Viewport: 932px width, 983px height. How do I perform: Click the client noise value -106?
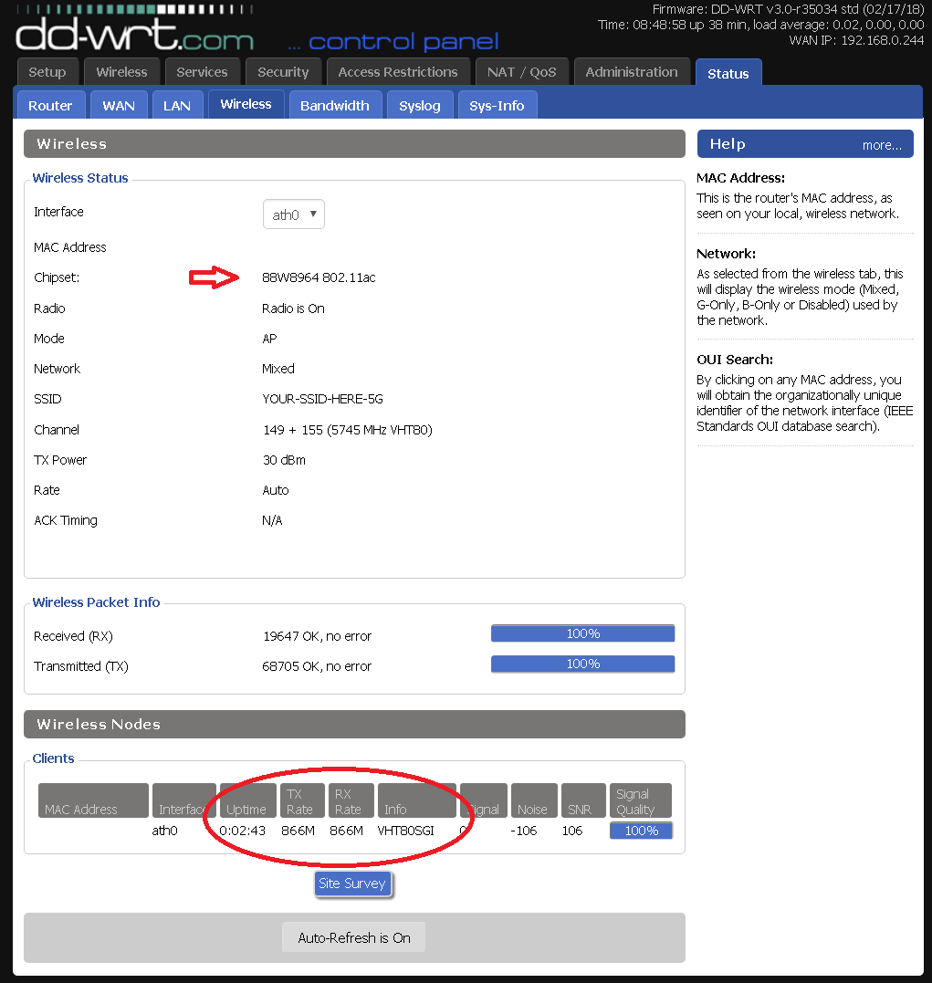523,831
